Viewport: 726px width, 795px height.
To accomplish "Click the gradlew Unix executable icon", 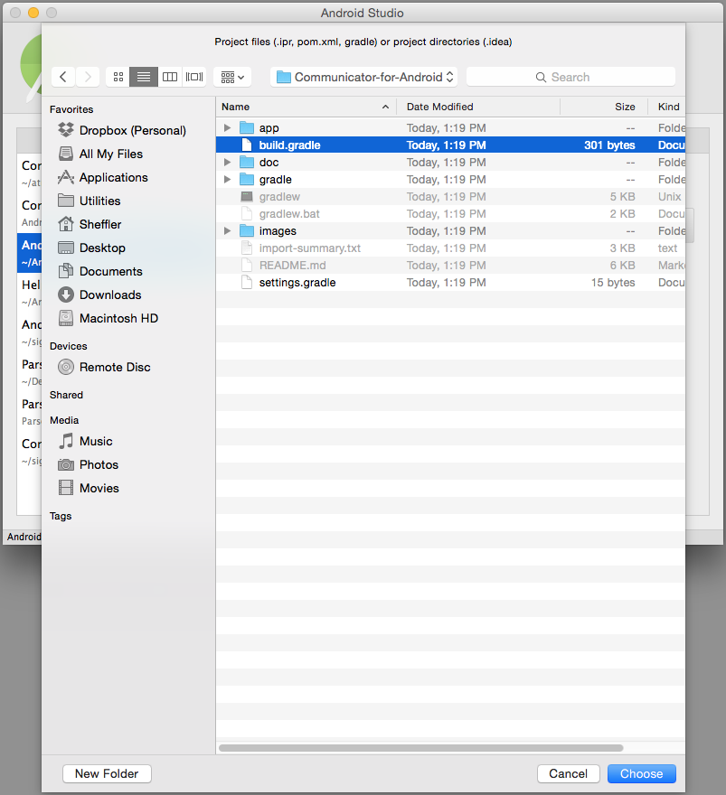I will (247, 197).
